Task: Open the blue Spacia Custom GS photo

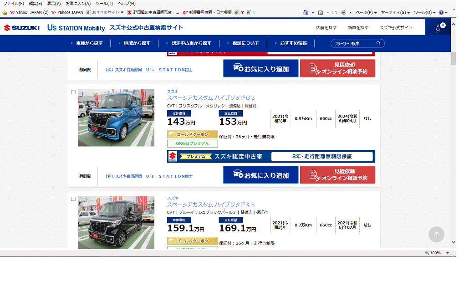Action: (116, 118)
